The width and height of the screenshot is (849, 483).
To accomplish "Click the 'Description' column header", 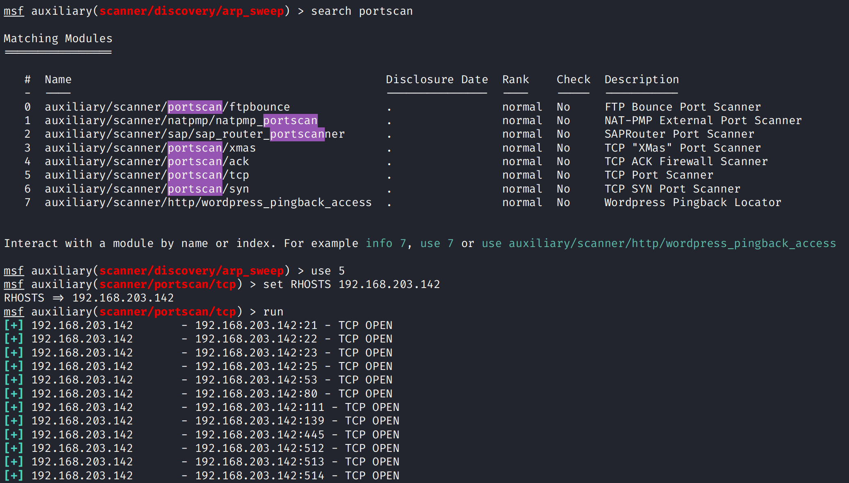I will pos(641,79).
